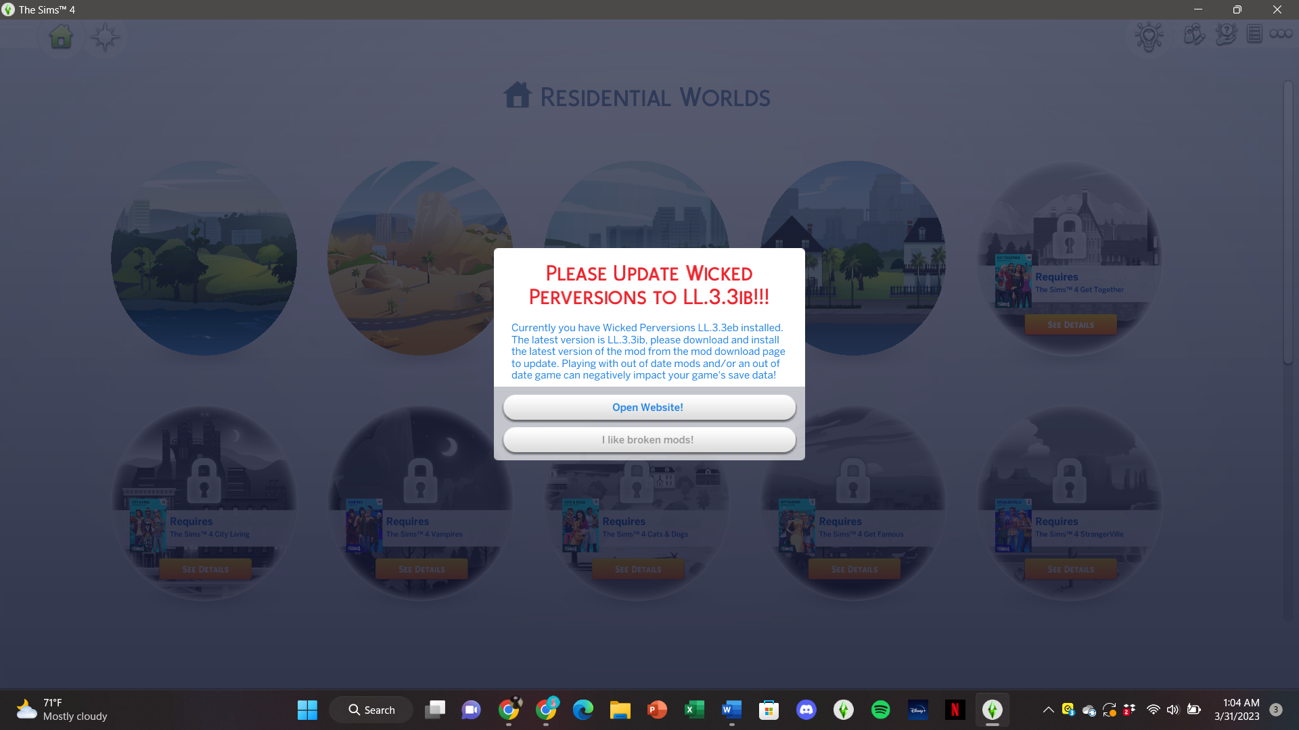This screenshot has width=1299, height=730.
Task: Show hidden system tray icons
Action: coord(1048,710)
